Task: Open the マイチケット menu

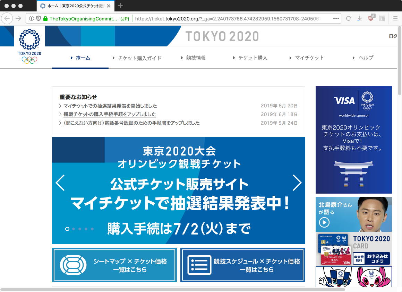Action: click(x=307, y=58)
